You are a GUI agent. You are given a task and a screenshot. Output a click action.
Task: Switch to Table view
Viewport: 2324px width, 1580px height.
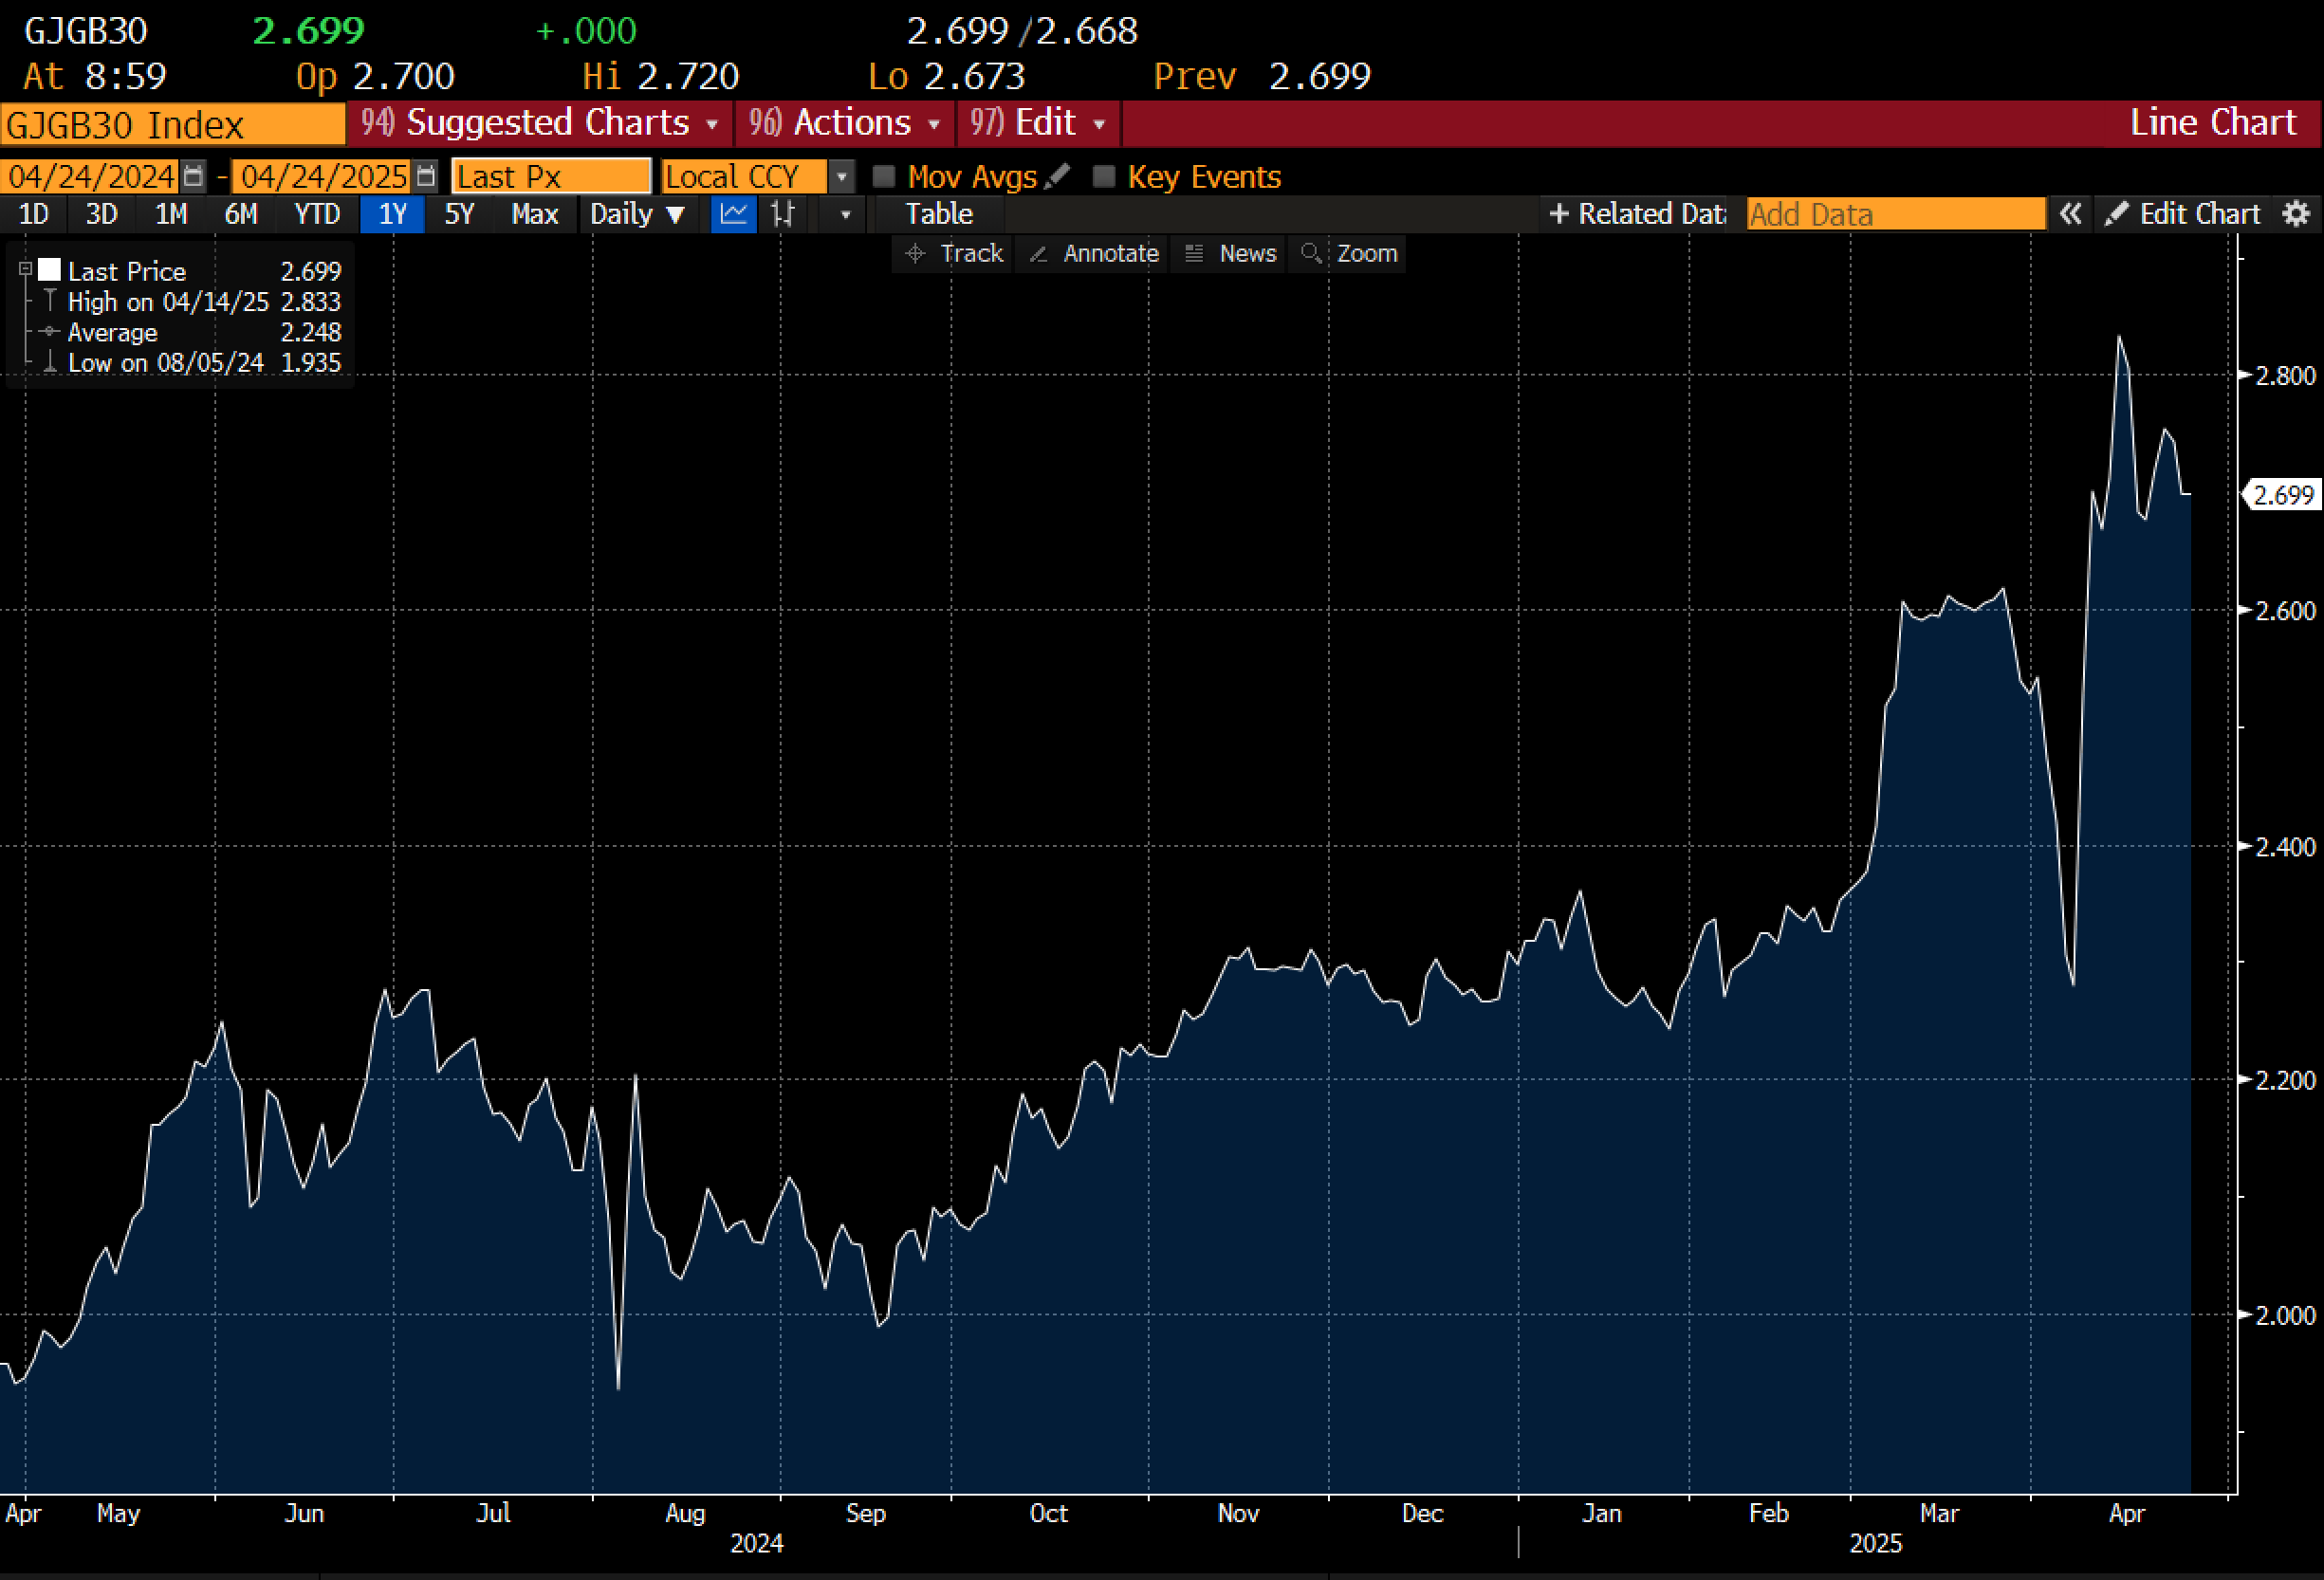(939, 214)
